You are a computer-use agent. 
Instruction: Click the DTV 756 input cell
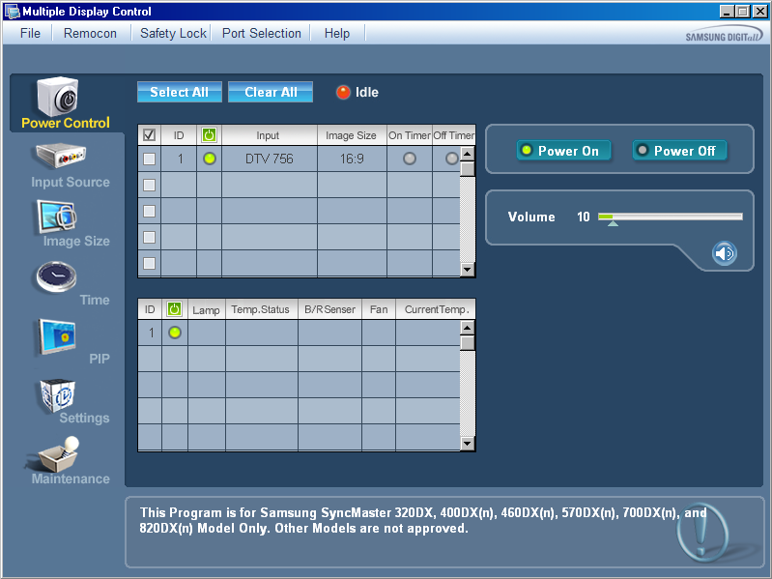click(270, 159)
